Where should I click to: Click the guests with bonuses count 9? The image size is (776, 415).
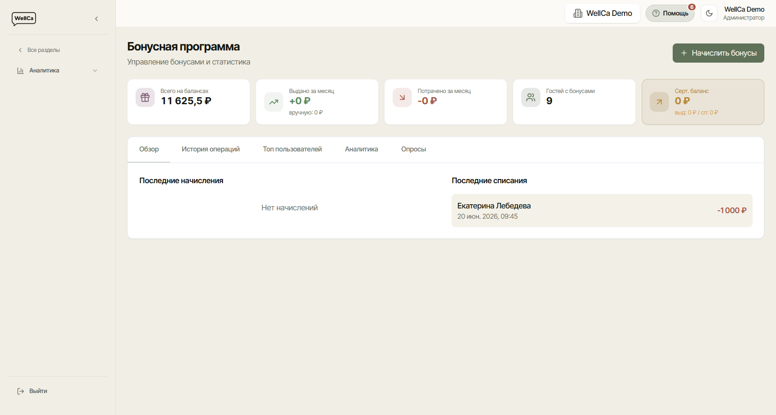tap(549, 101)
